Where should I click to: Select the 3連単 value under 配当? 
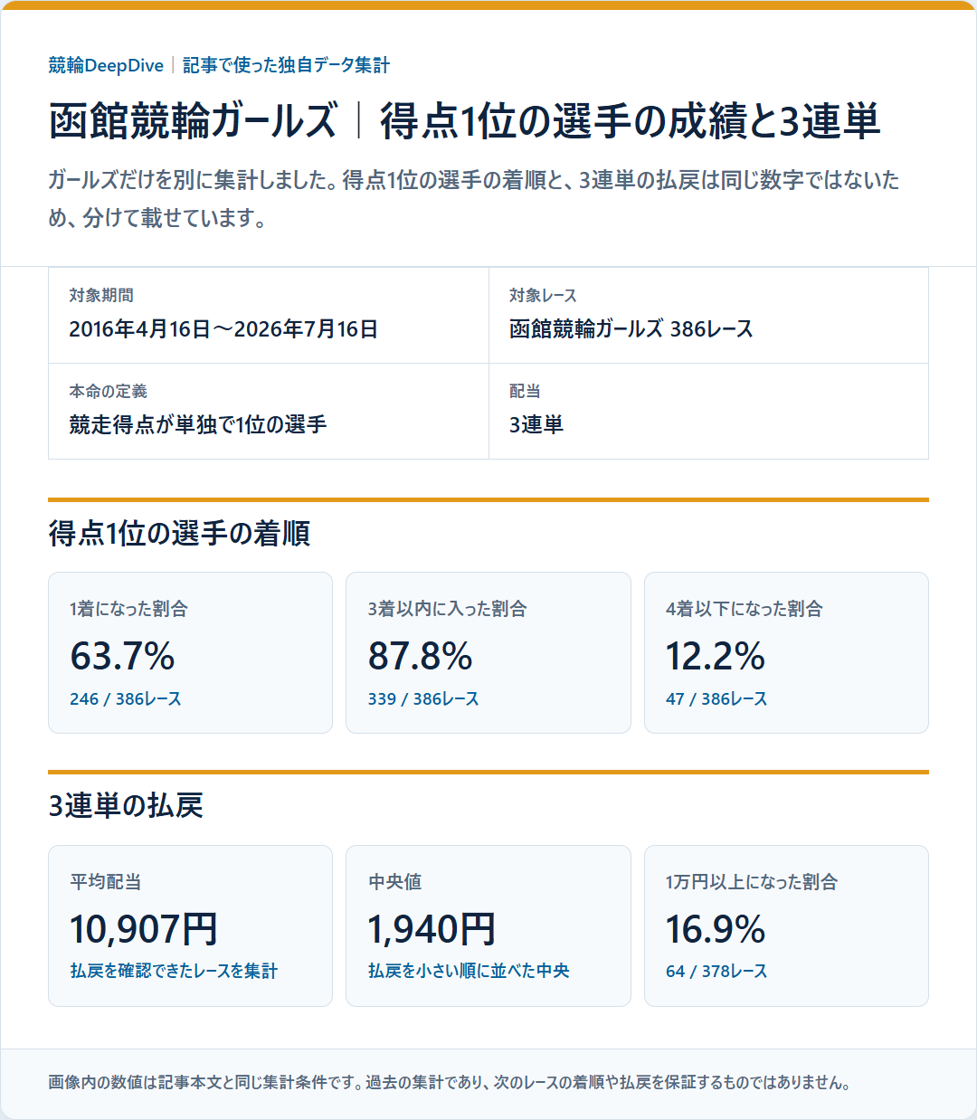tap(536, 425)
